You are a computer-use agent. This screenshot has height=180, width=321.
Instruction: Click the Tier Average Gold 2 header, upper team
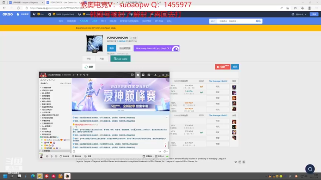(218, 81)
